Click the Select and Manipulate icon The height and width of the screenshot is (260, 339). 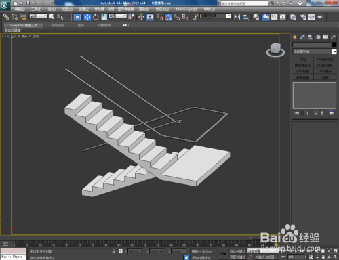point(141,17)
